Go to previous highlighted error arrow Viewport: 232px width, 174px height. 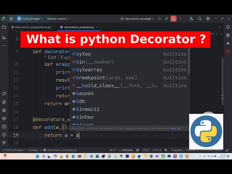217,34
